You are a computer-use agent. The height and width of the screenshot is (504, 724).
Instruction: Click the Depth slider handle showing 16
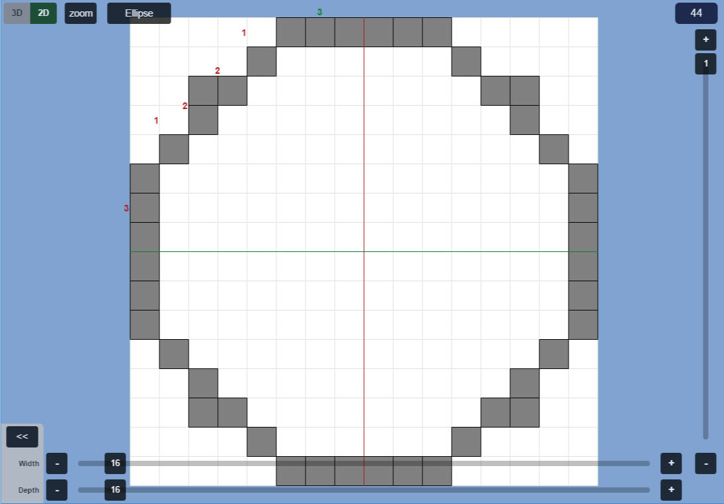coord(116,490)
